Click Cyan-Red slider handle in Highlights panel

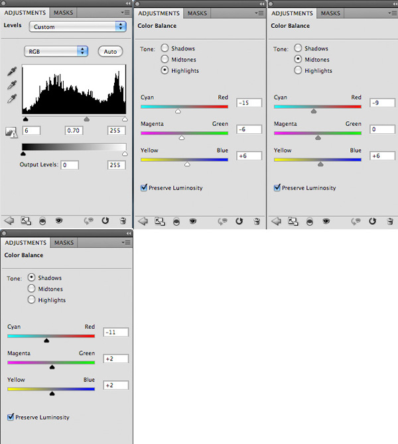[x=178, y=111]
